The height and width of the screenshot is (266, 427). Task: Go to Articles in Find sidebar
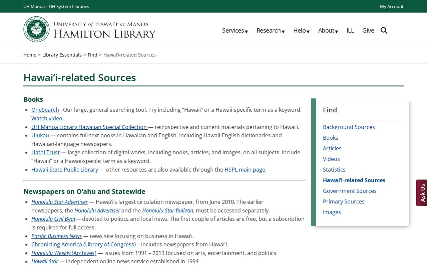(x=332, y=148)
